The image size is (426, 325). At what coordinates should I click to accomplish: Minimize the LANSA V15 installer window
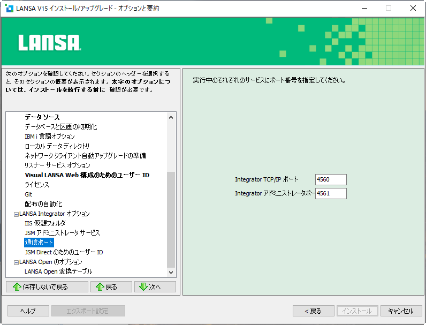pos(364,8)
